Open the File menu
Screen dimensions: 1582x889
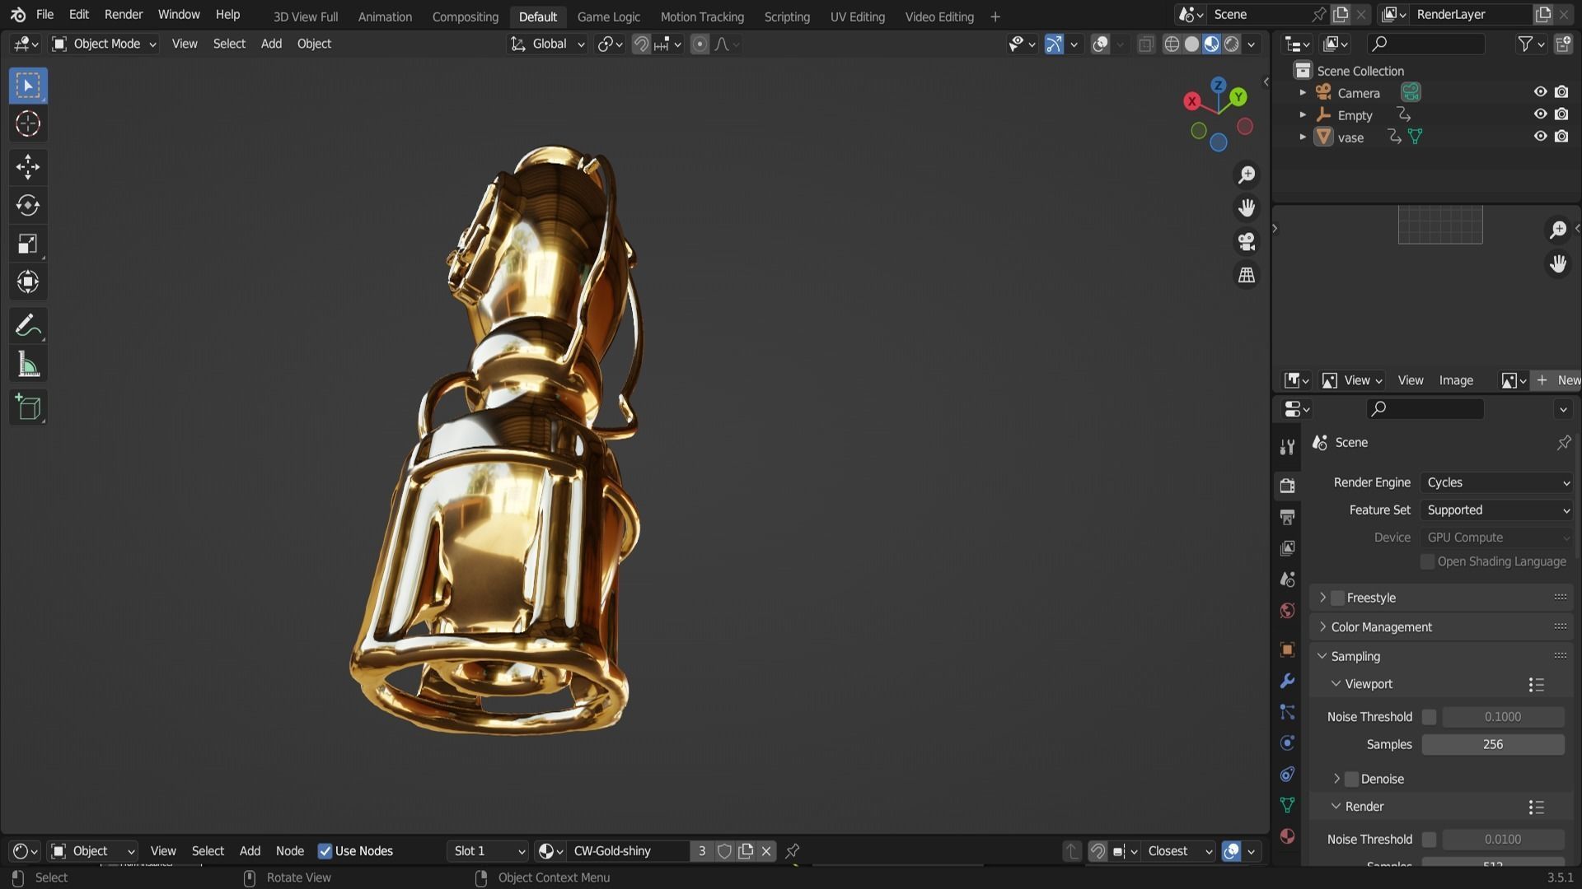[44, 15]
